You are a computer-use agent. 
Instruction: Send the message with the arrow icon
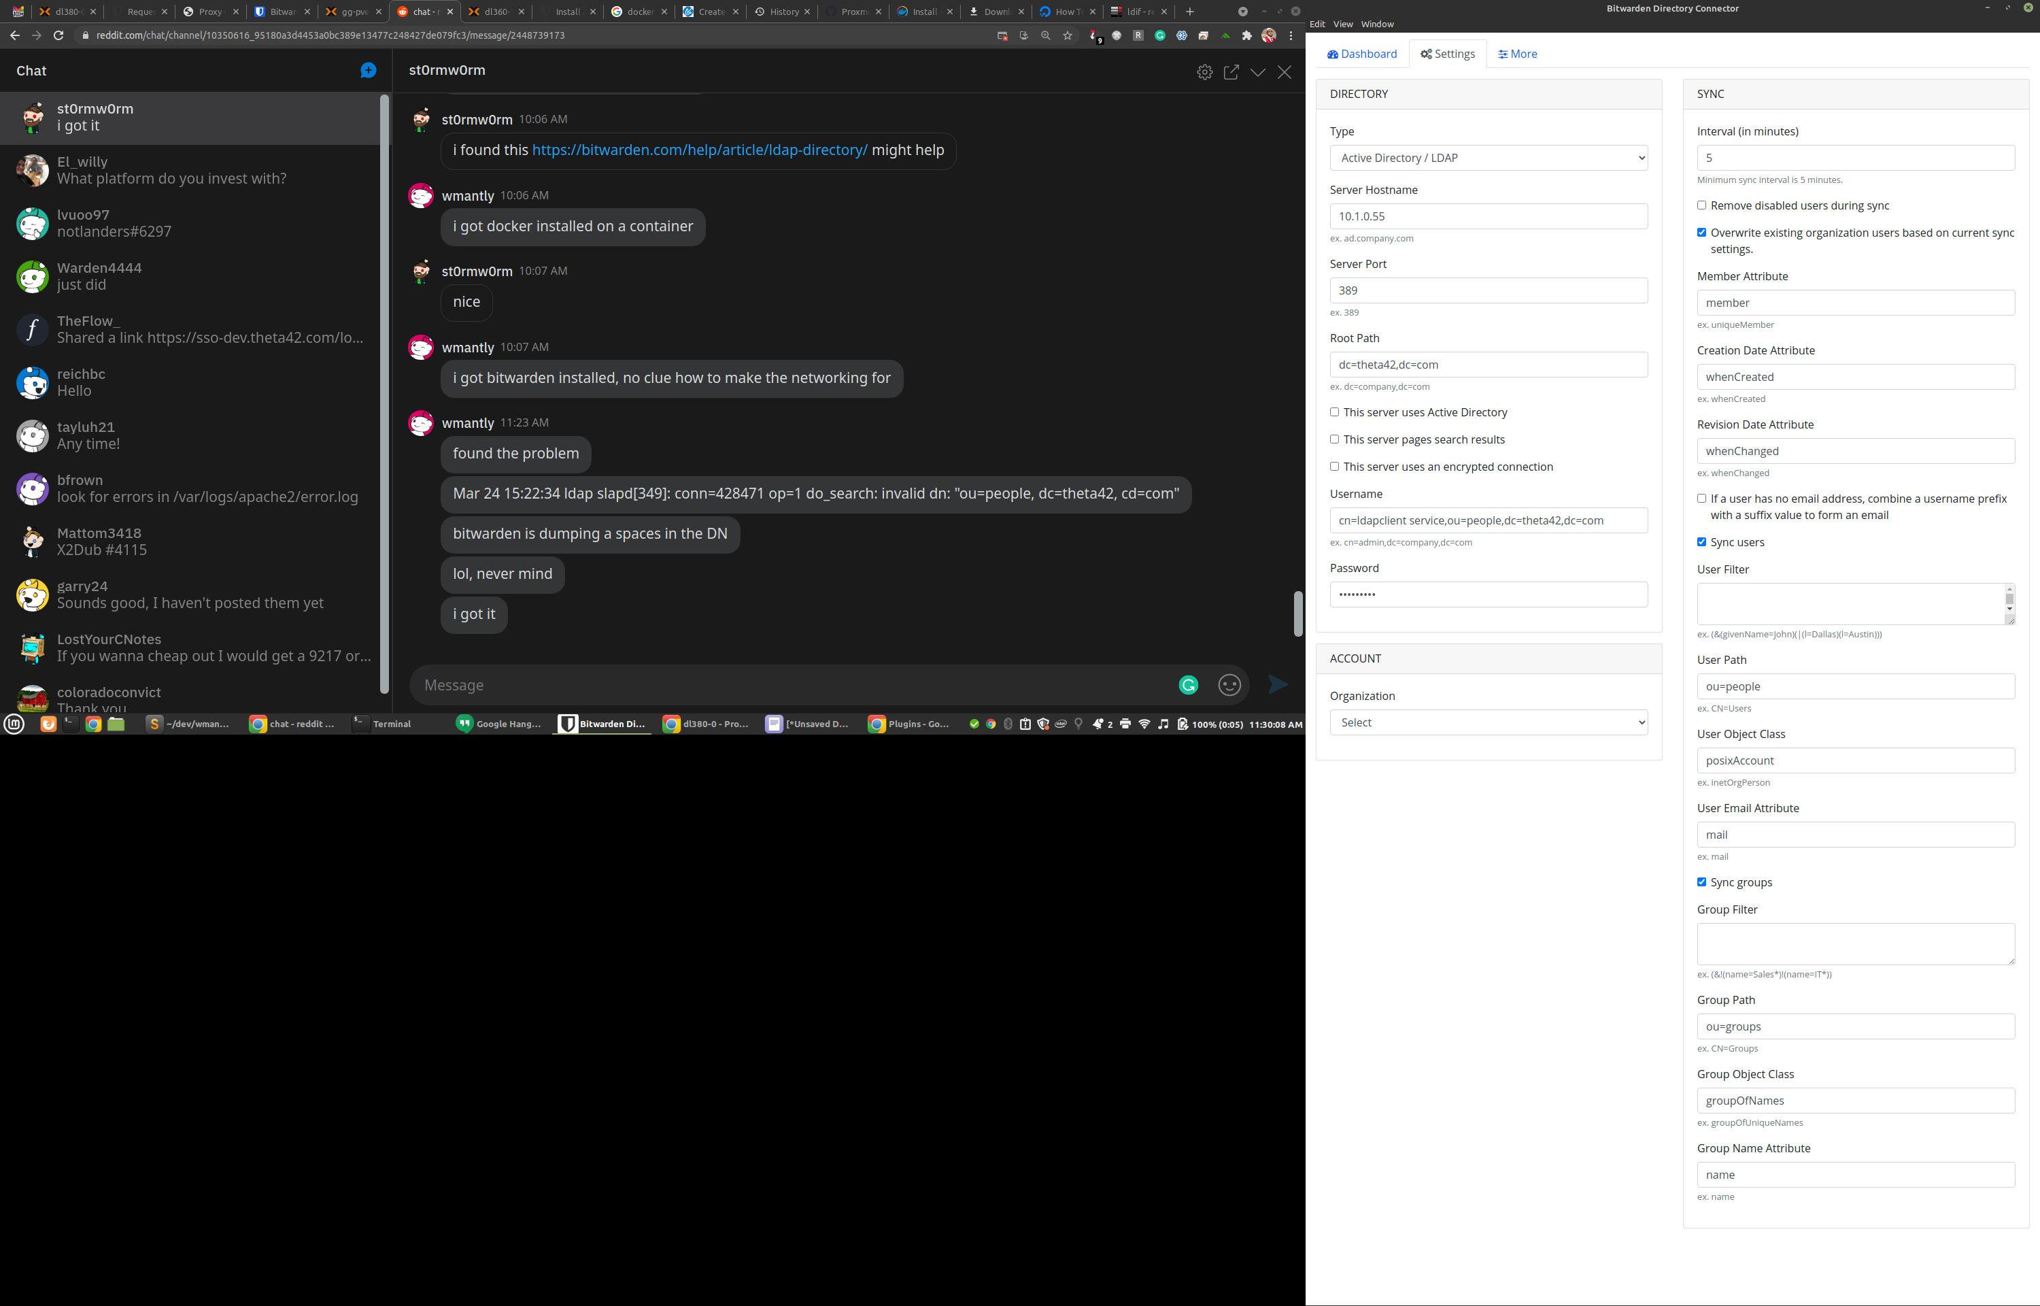click(1277, 684)
